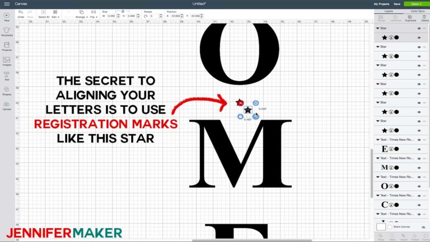The image size is (430, 242).
Task: Click the black color swatch on M layer
Action: click(x=396, y=168)
